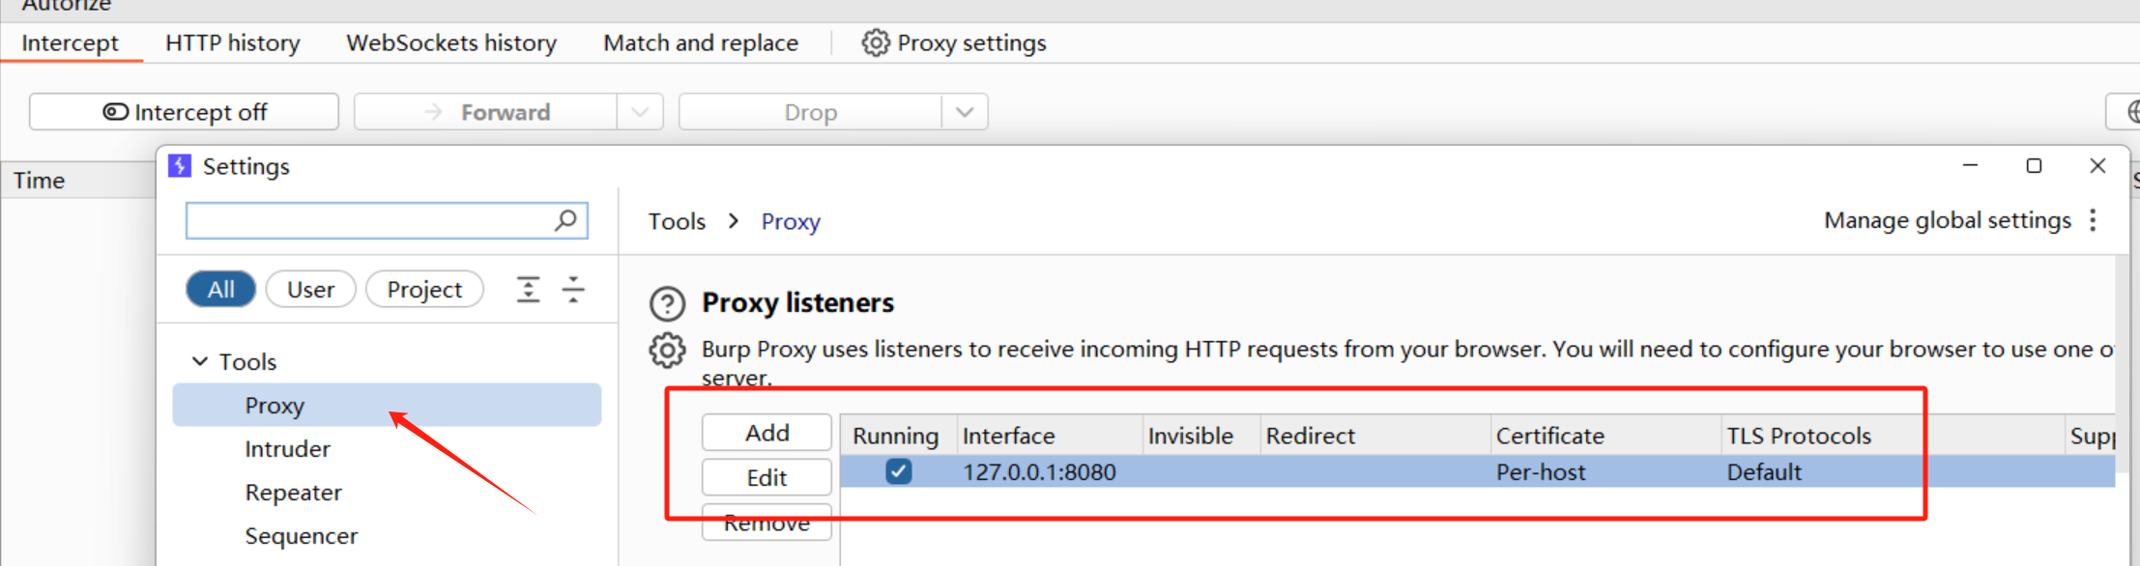This screenshot has width=2140, height=566.
Task: Minimize the Settings window
Action: 1970,166
